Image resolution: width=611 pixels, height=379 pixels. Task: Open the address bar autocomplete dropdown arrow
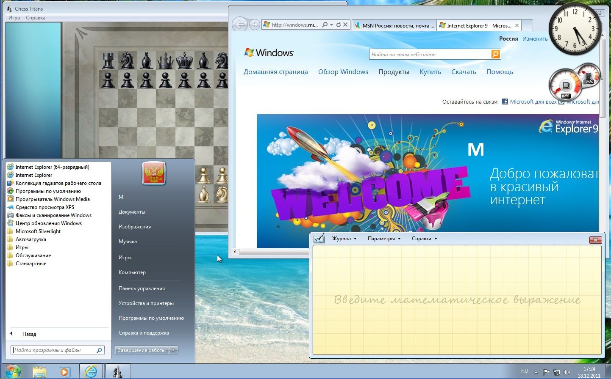(x=332, y=25)
